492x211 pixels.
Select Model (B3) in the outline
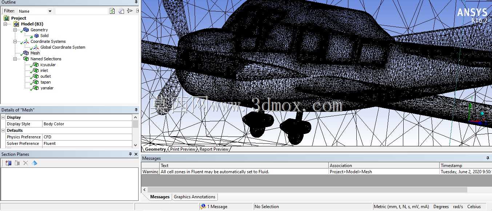pos(32,24)
